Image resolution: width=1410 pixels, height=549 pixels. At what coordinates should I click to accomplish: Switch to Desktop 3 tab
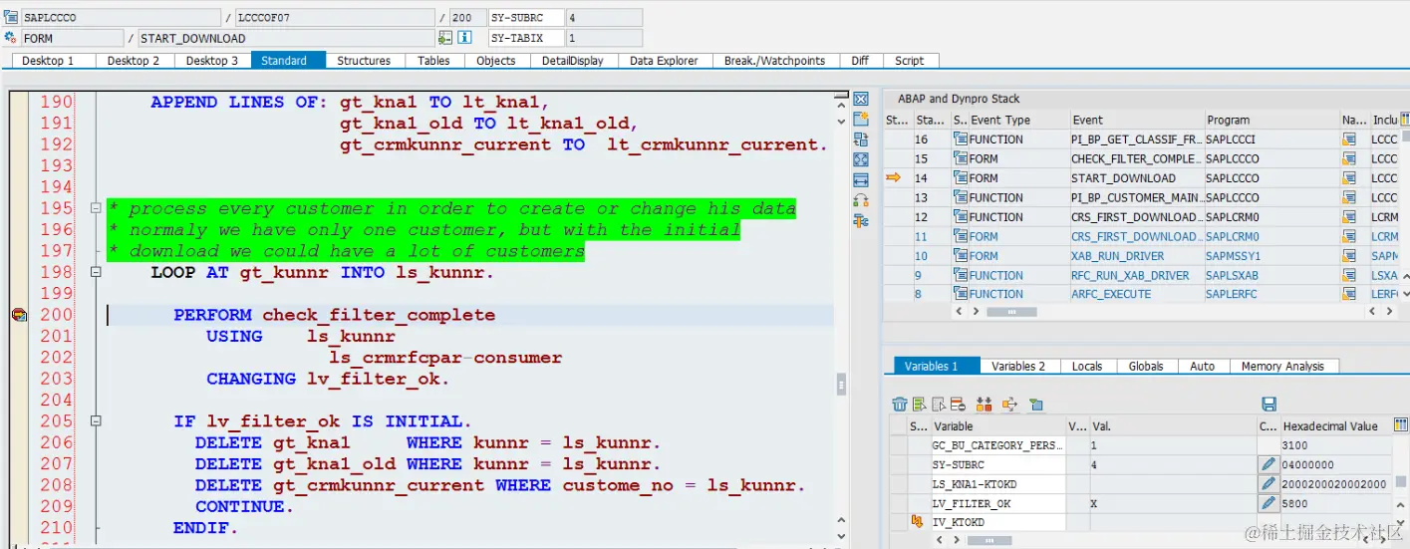pyautogui.click(x=212, y=61)
